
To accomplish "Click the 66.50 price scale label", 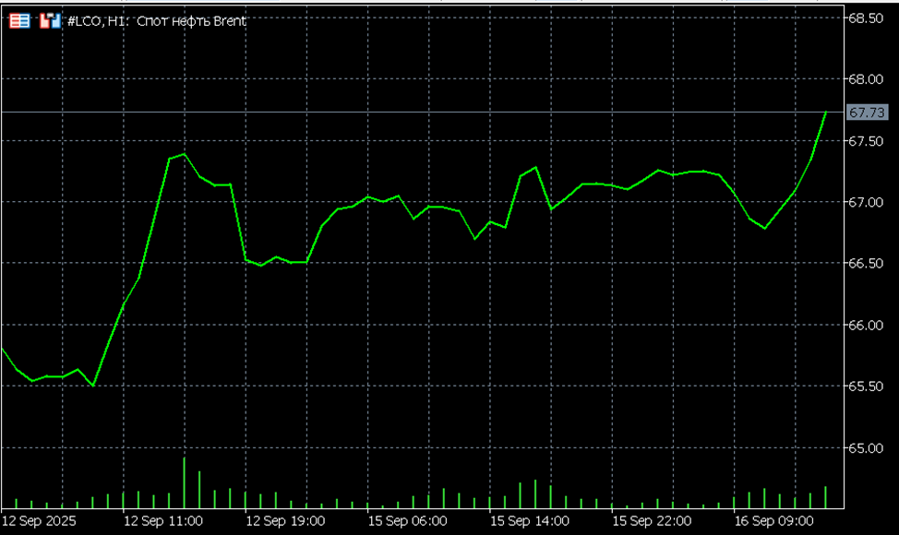I will (866, 264).
